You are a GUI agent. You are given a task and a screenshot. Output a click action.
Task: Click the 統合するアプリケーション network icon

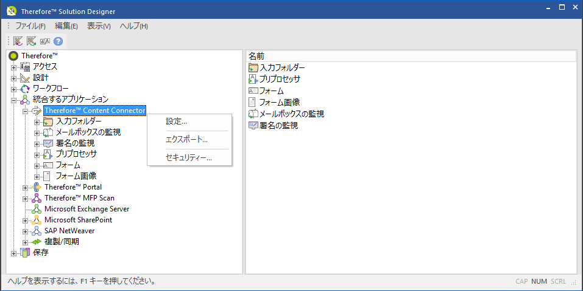pos(25,100)
